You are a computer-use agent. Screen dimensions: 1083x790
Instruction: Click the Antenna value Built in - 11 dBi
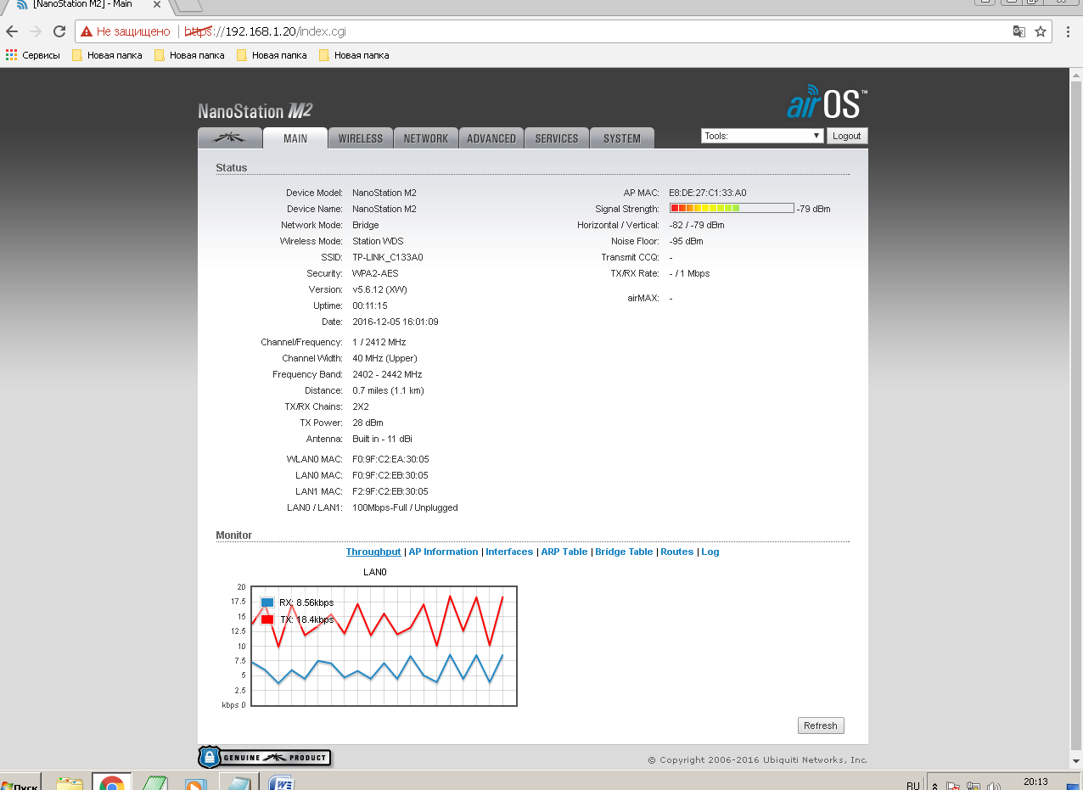(x=382, y=439)
